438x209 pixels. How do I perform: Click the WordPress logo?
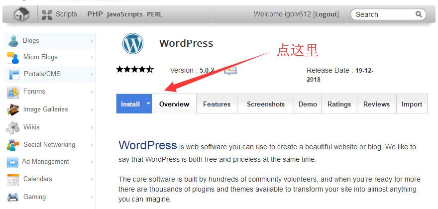pos(133,44)
